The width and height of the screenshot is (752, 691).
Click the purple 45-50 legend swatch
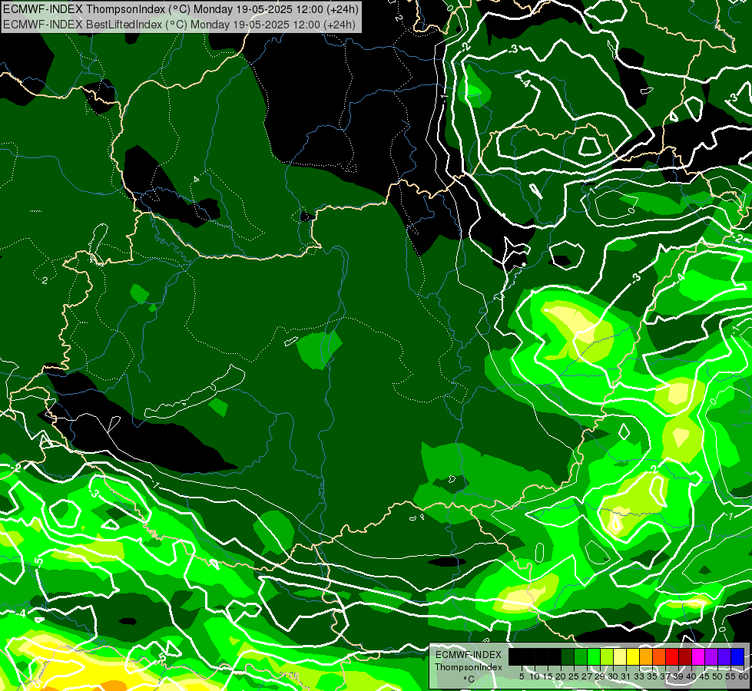(x=711, y=656)
